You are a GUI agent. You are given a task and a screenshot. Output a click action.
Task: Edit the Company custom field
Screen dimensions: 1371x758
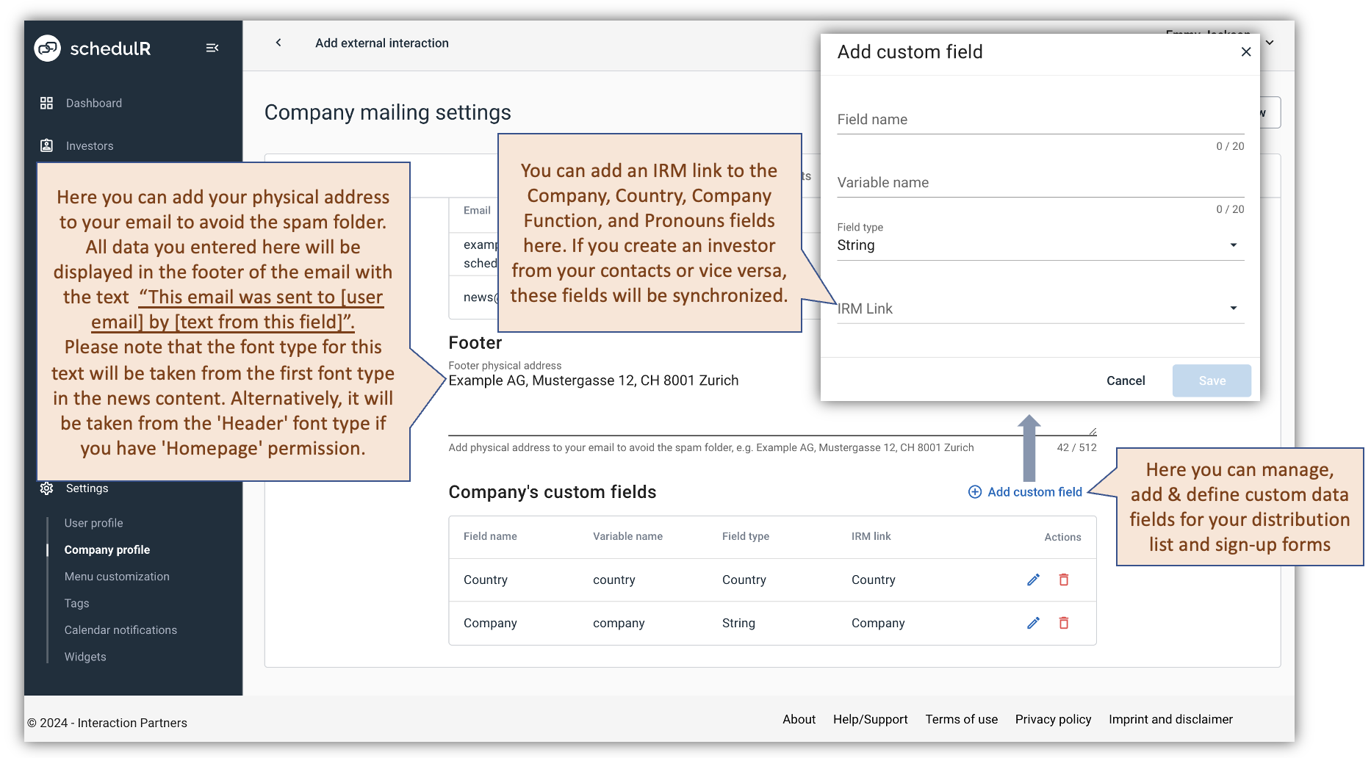[1033, 622]
